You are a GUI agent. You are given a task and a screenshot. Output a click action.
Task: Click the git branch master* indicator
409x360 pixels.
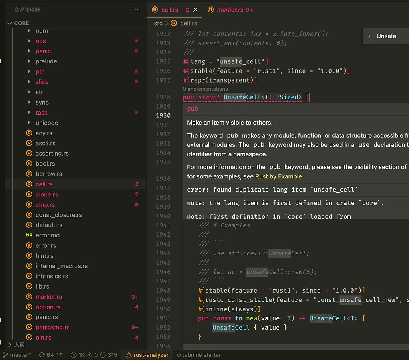[17, 354]
